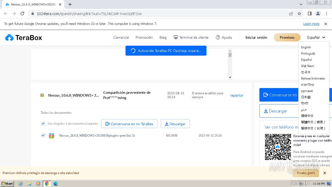Image resolution: width=332 pixels, height=187 pixels.
Task: Click the browser forward arrow
Action: tap(14, 14)
